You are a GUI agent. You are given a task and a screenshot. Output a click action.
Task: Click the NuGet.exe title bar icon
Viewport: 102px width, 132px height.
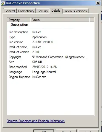tap(3, 3)
